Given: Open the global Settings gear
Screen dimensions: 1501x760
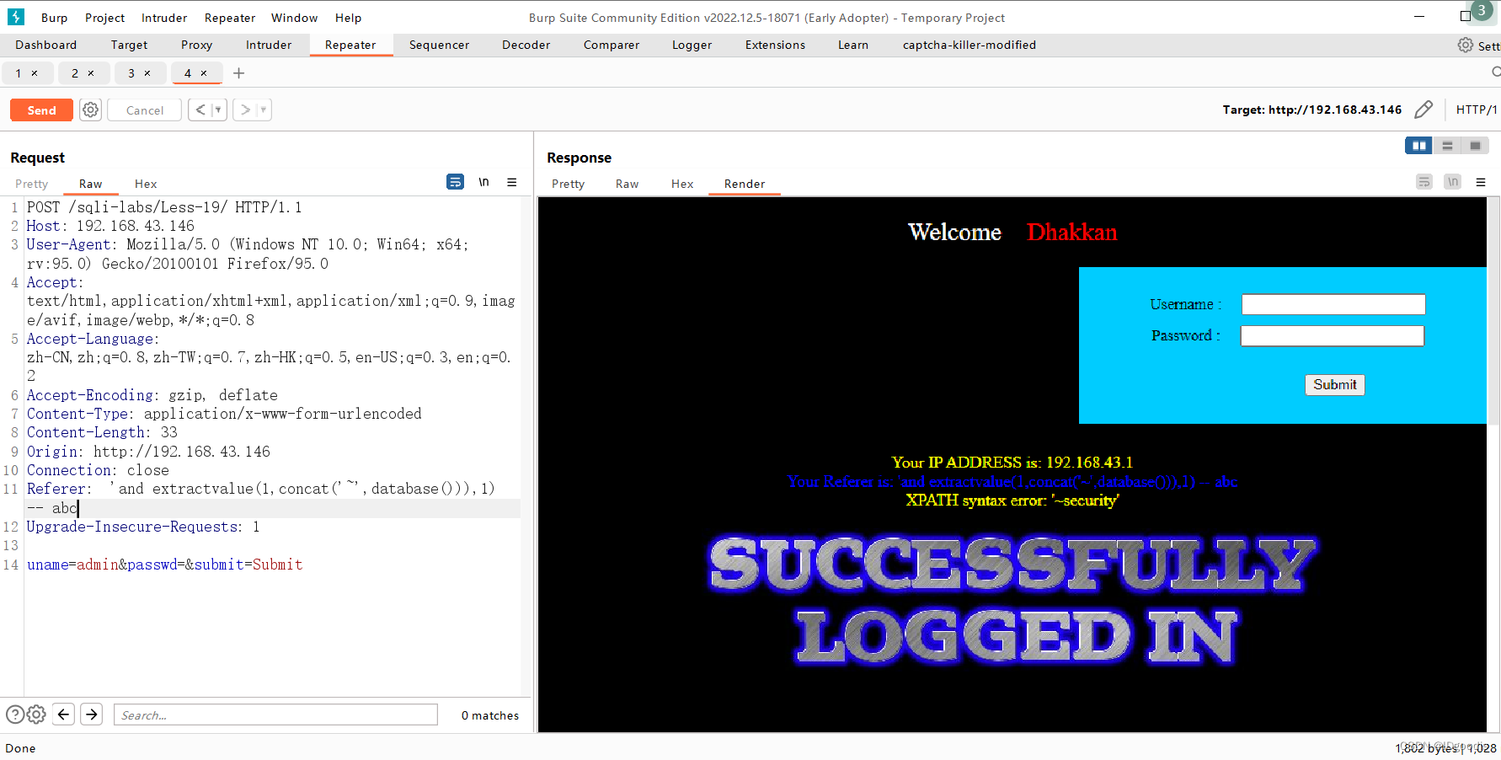Looking at the screenshot, I should [x=1466, y=45].
